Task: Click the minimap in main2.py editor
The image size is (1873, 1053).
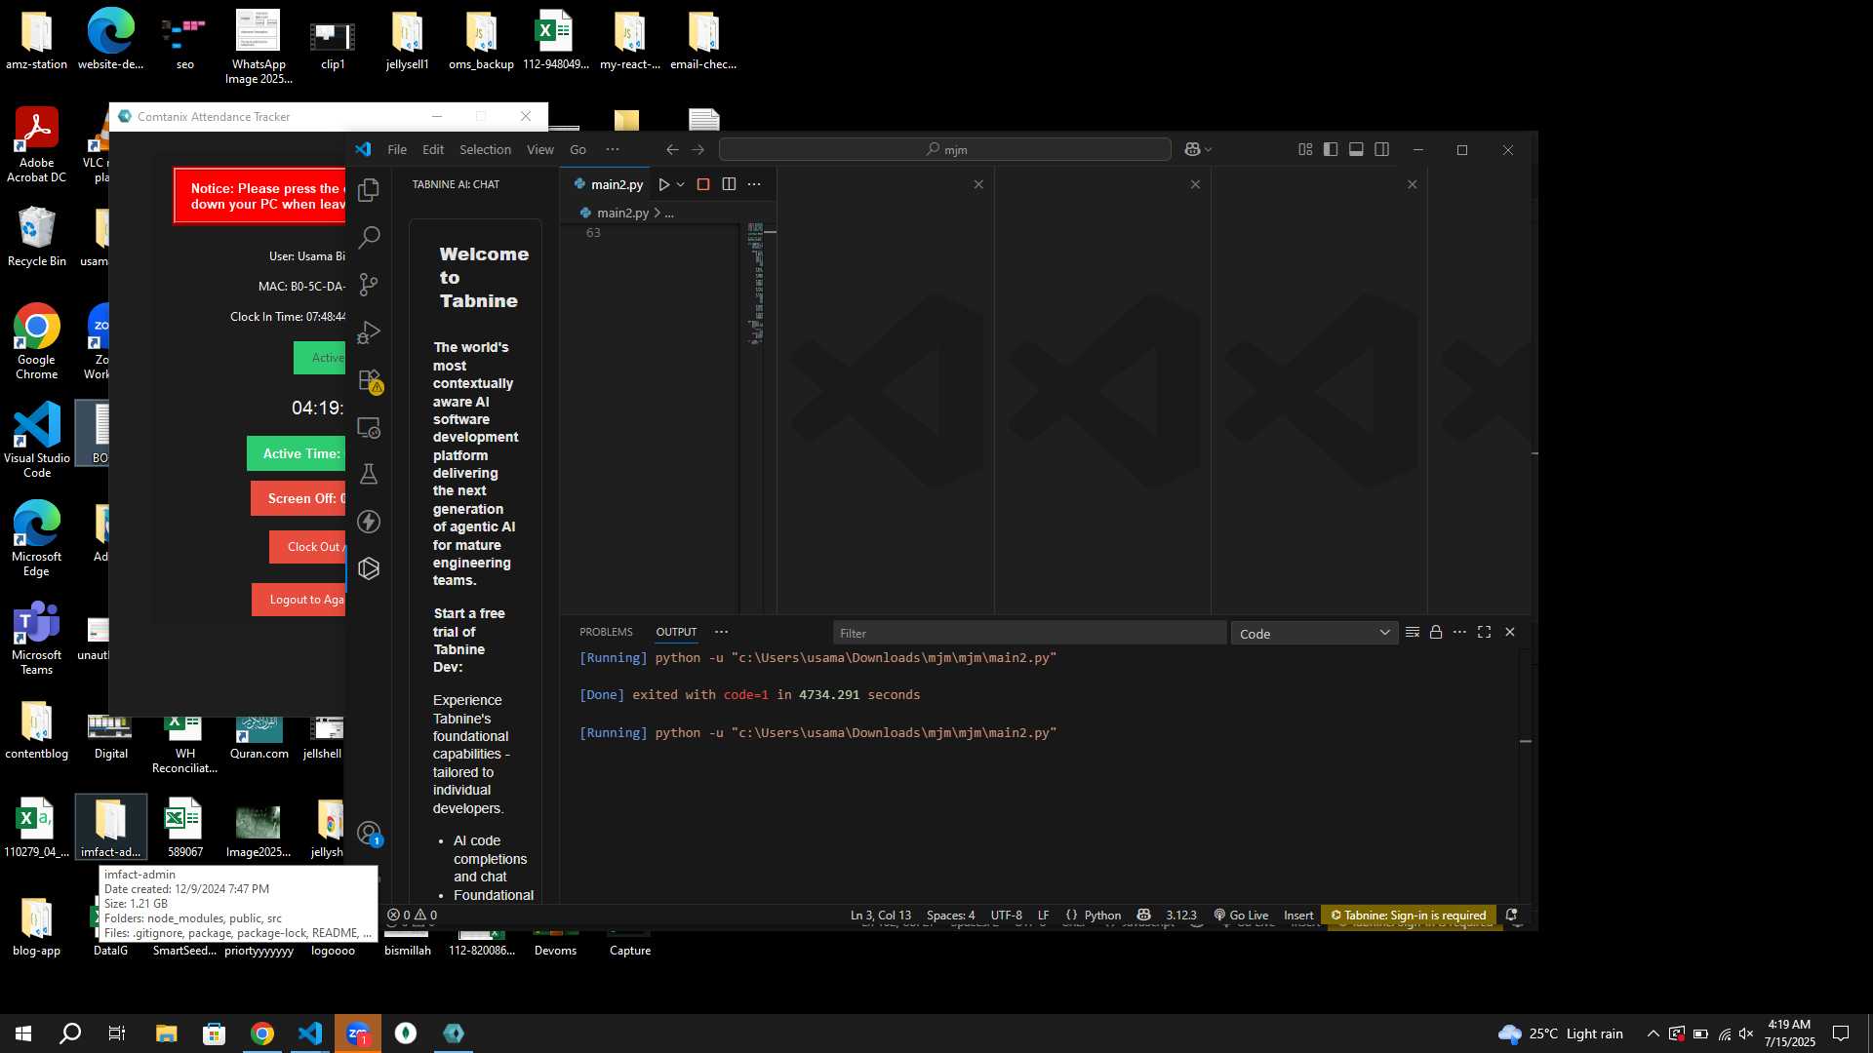Action: [x=755, y=283]
